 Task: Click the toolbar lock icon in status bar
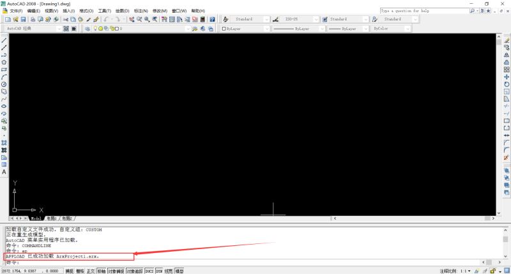pyautogui.click(x=492, y=271)
